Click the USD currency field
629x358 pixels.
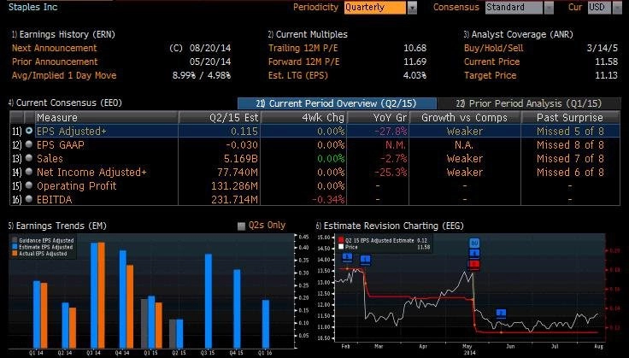[600, 8]
